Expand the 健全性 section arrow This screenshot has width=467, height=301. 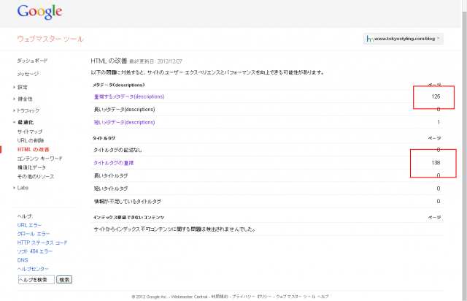pos(14,99)
